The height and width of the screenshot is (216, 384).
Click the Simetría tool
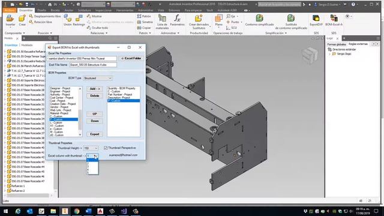point(145,22)
